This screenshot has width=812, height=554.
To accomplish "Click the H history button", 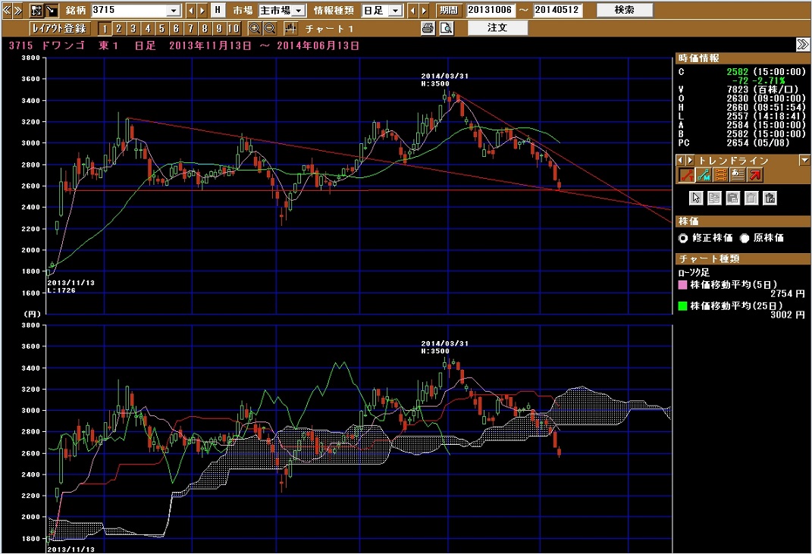I will (x=218, y=10).
